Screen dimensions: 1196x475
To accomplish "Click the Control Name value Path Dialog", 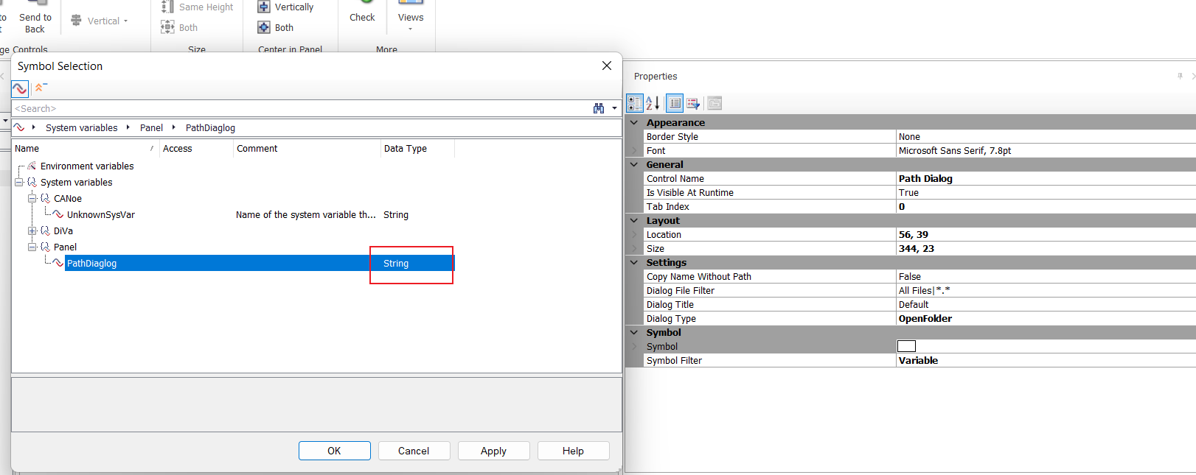I will tap(925, 178).
